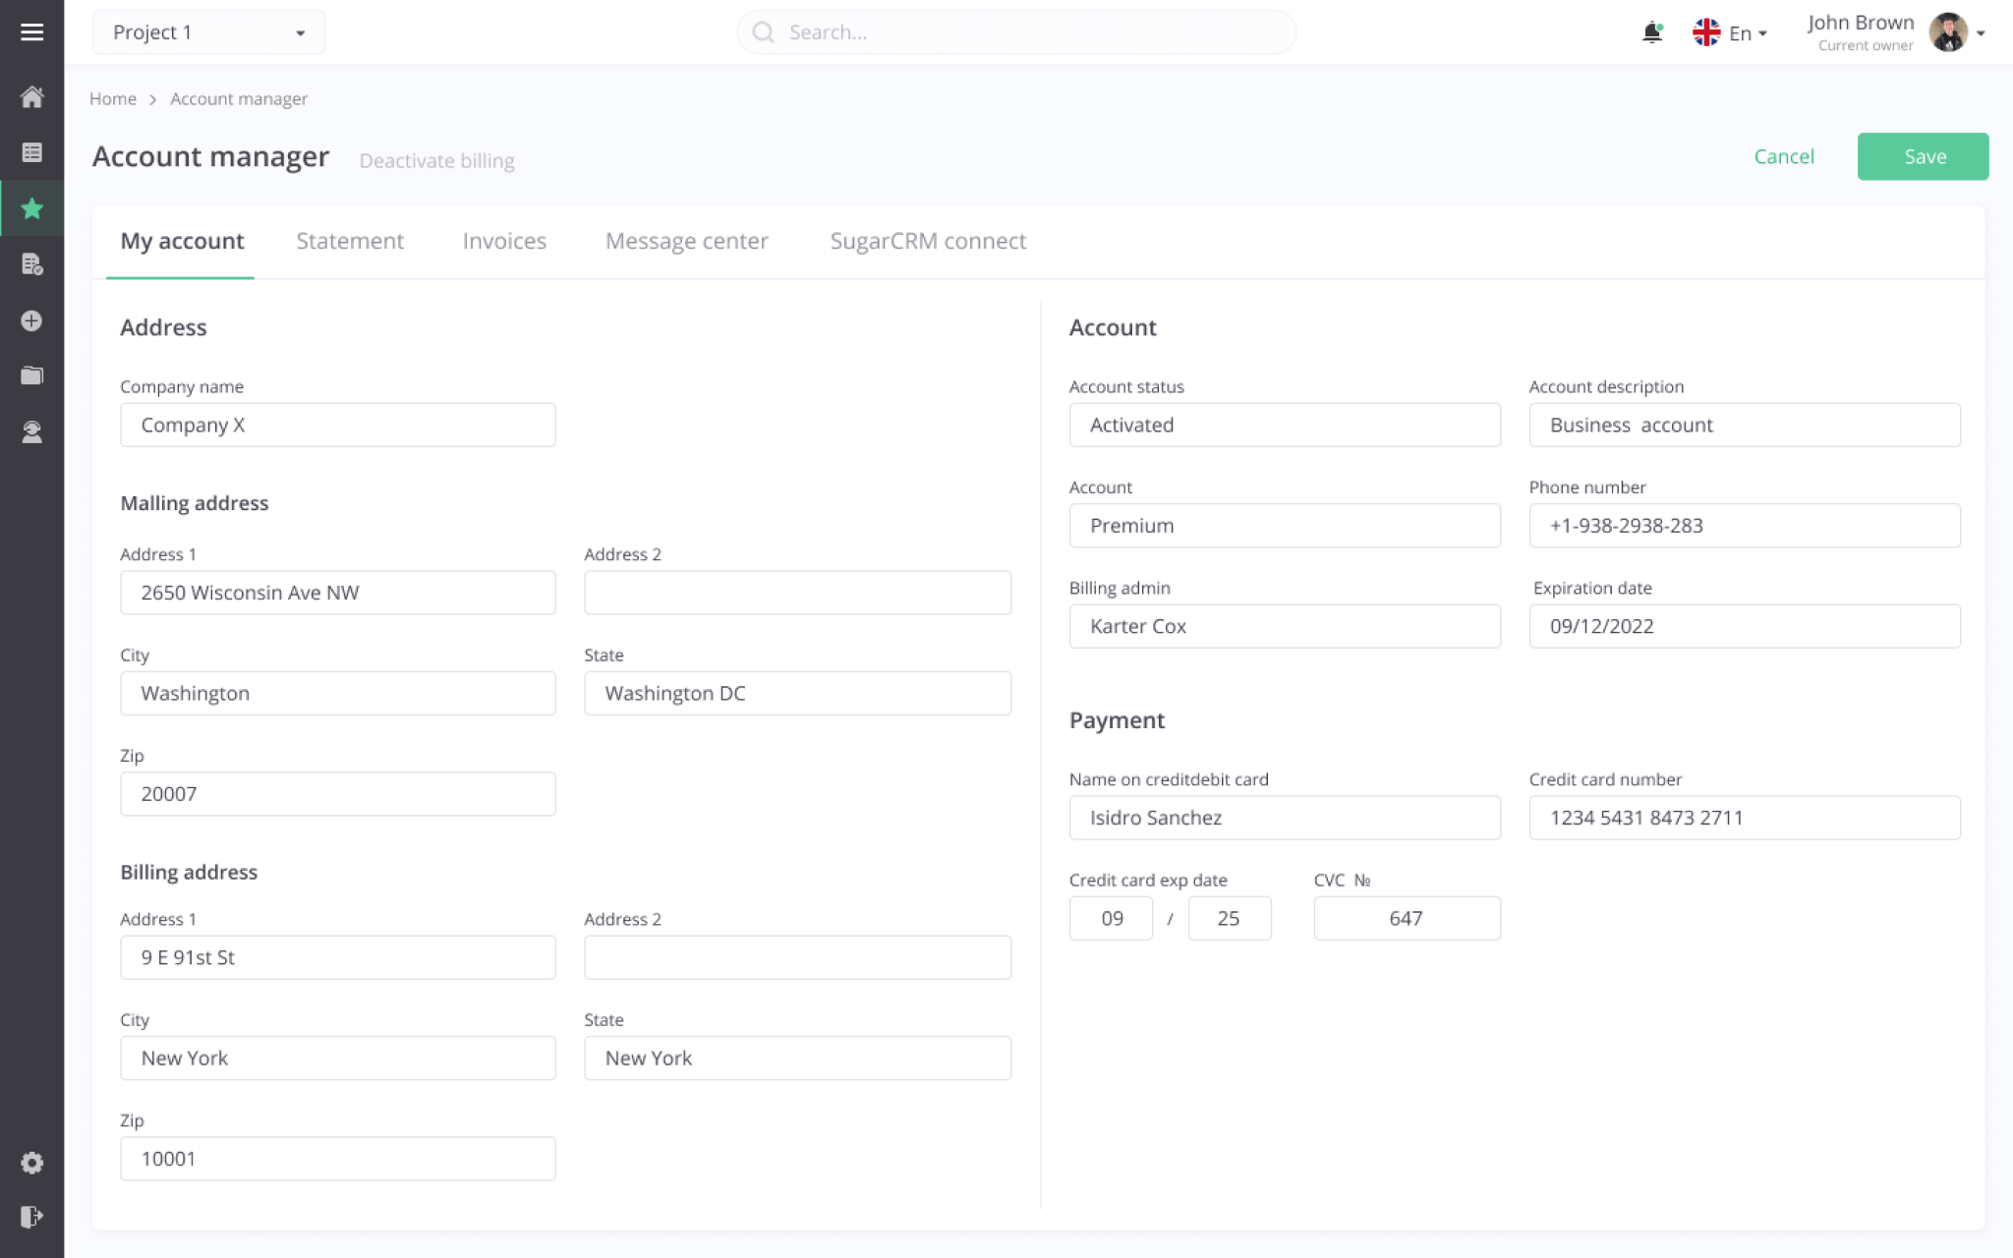Open the list panel icon in the sidebar
The height and width of the screenshot is (1258, 2013).
click(32, 152)
